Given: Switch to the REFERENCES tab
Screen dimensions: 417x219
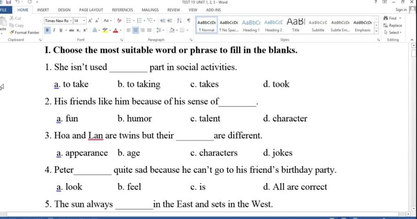Looking at the screenshot, I should tap(122, 10).
